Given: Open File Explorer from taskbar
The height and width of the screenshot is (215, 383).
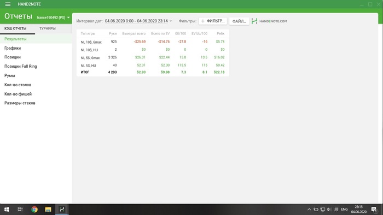Looking at the screenshot, I should (x=48, y=210).
